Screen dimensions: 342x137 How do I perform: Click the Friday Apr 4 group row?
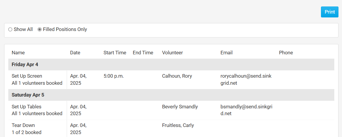pos(25,64)
